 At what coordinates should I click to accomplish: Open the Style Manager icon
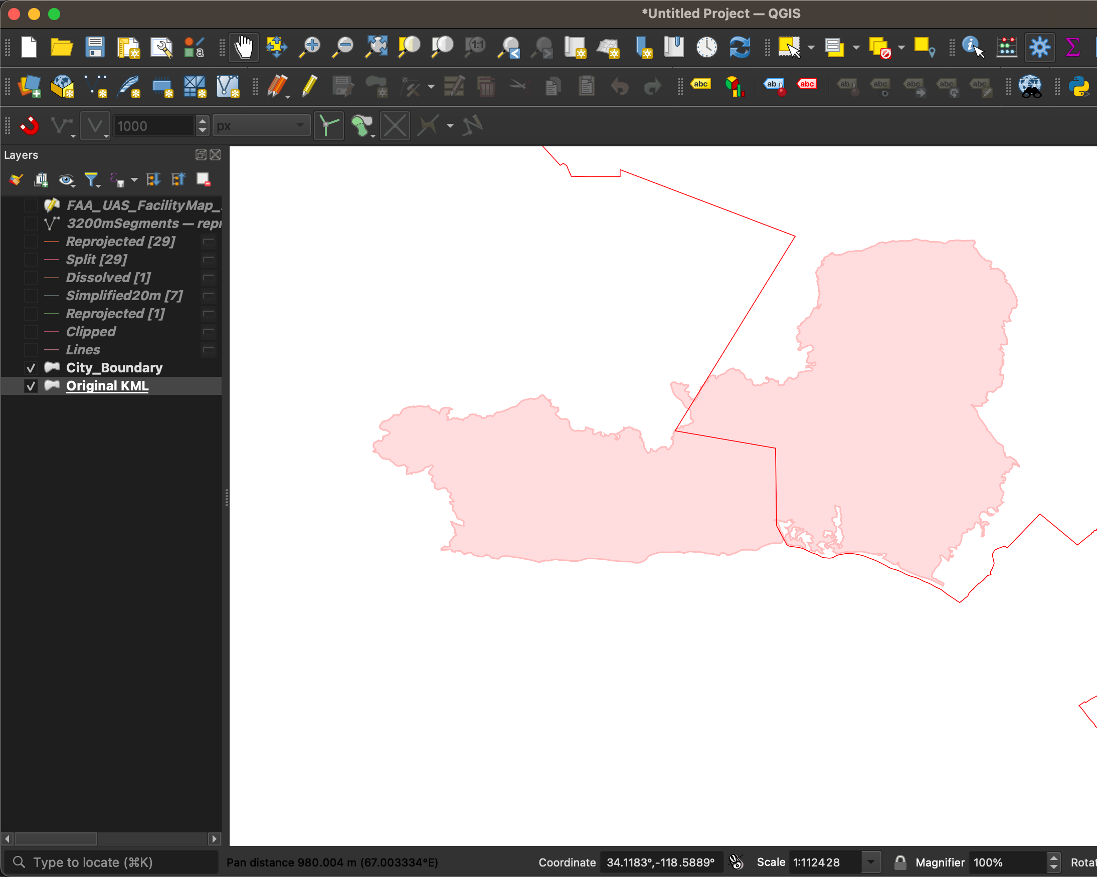pos(194,47)
